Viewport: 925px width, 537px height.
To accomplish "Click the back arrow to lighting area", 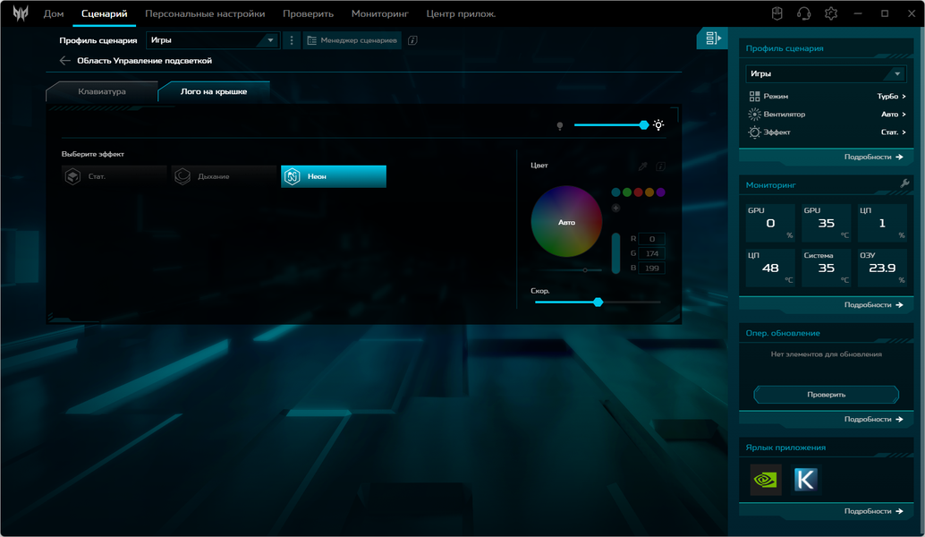I will click(x=65, y=61).
